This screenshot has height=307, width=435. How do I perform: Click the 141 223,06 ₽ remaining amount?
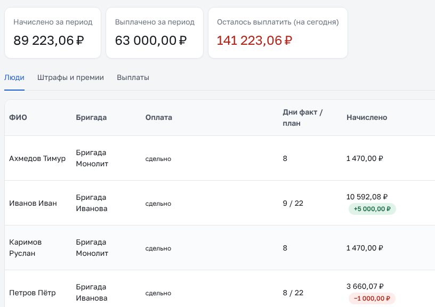pyautogui.click(x=254, y=41)
